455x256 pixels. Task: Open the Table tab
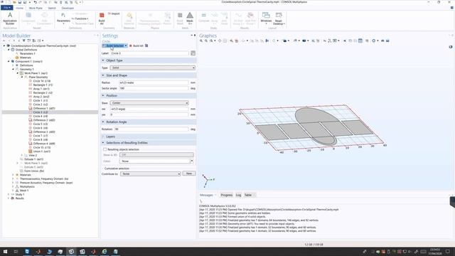coord(248,195)
